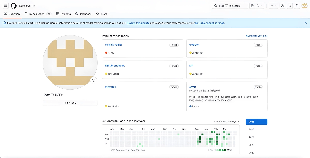Click the Python language label of eeVR
Viewport: 310px width, 158px height.
[196, 106]
